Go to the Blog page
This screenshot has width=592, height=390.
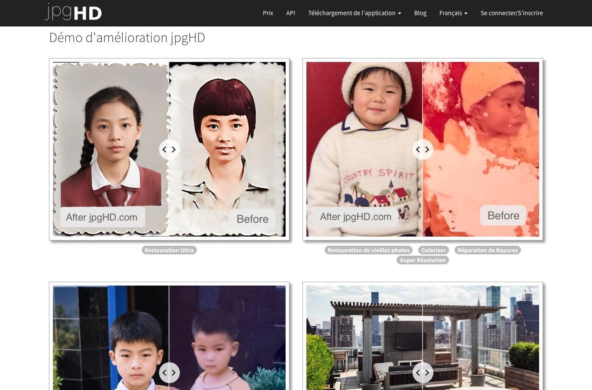pyautogui.click(x=420, y=13)
